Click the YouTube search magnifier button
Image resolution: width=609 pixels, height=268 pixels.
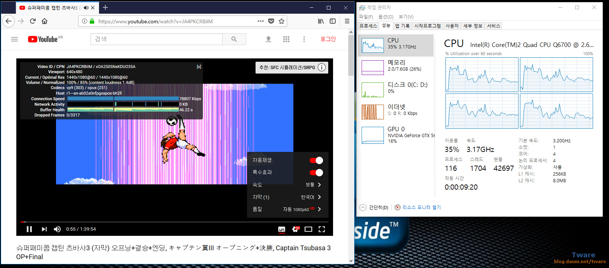click(234, 39)
